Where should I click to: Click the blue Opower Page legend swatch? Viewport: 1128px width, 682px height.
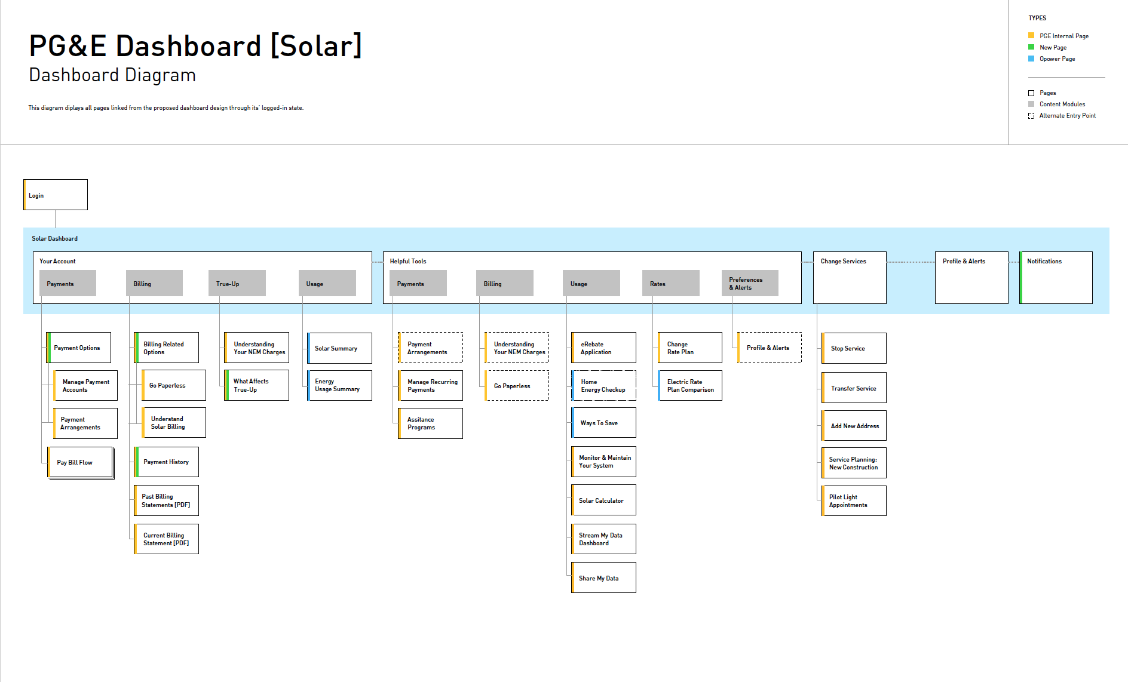pos(1031,59)
